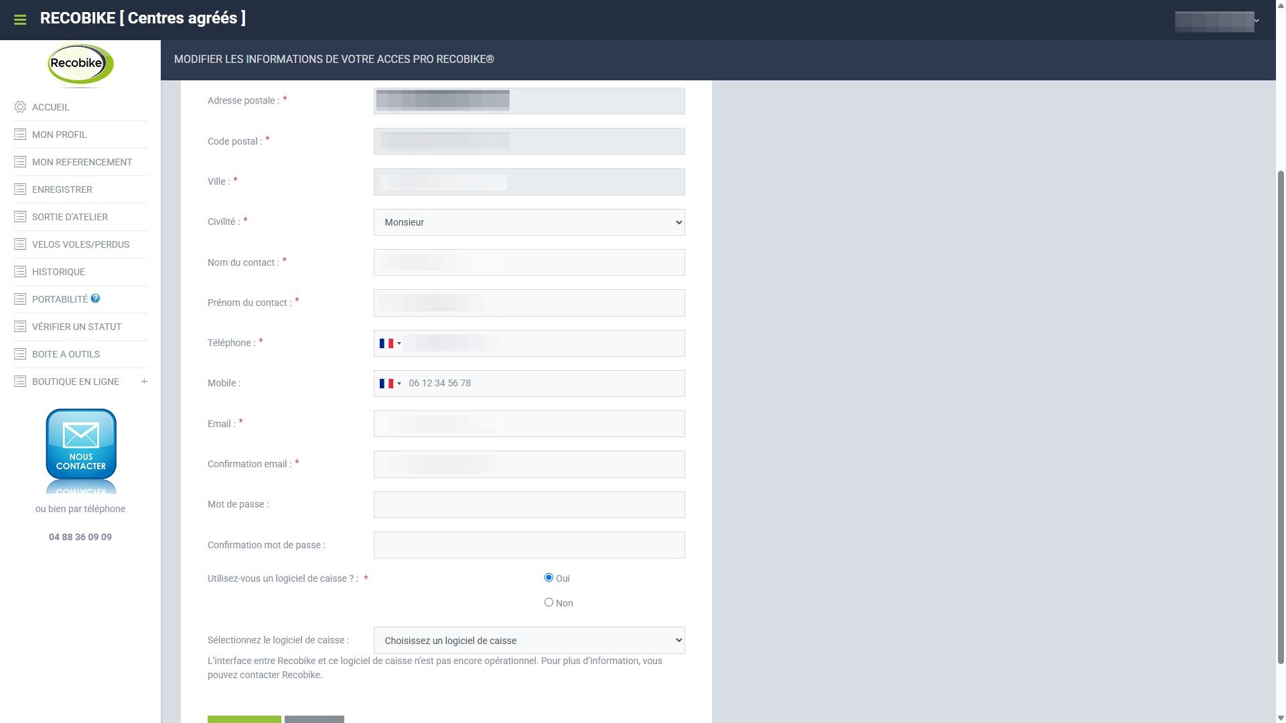Open the Mobile country flag selector
The height and width of the screenshot is (723, 1286).
[x=390, y=384]
